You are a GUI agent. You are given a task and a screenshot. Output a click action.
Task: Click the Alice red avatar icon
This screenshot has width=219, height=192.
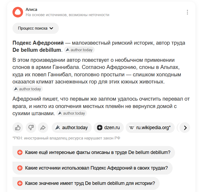(18, 12)
